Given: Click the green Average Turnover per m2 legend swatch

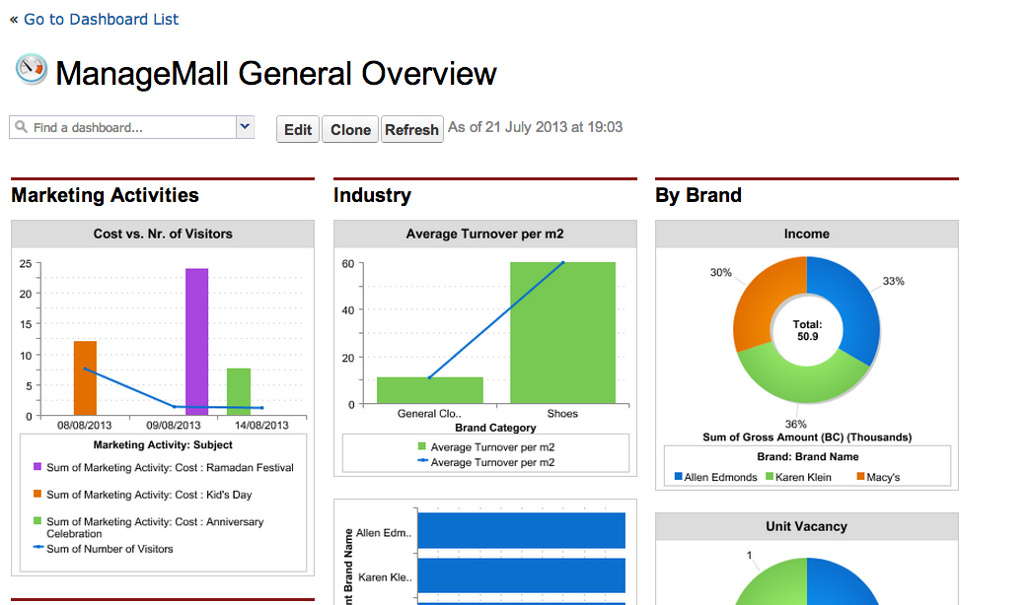Looking at the screenshot, I should [x=422, y=447].
